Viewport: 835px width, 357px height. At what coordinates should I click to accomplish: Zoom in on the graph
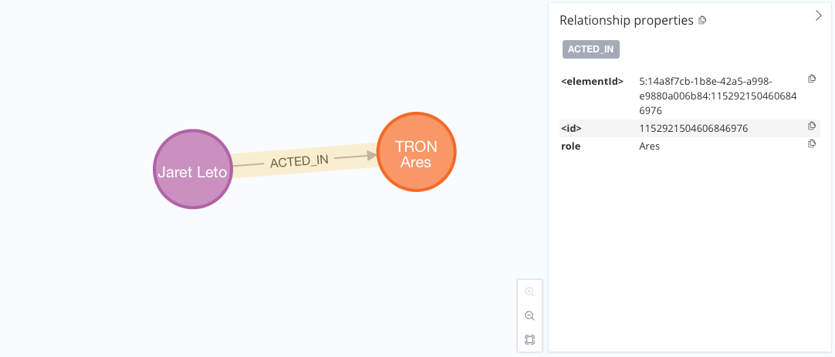(x=529, y=292)
